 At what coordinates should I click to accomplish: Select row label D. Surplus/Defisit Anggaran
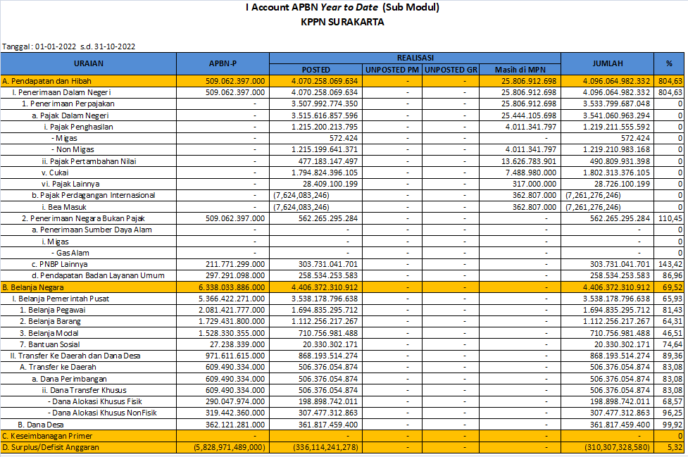click(x=51, y=448)
